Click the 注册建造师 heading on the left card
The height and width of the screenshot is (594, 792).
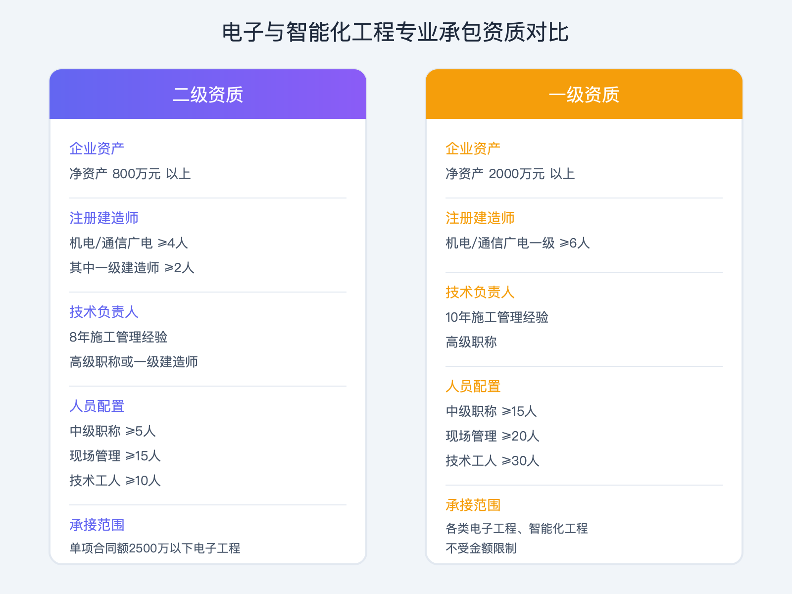coord(104,217)
